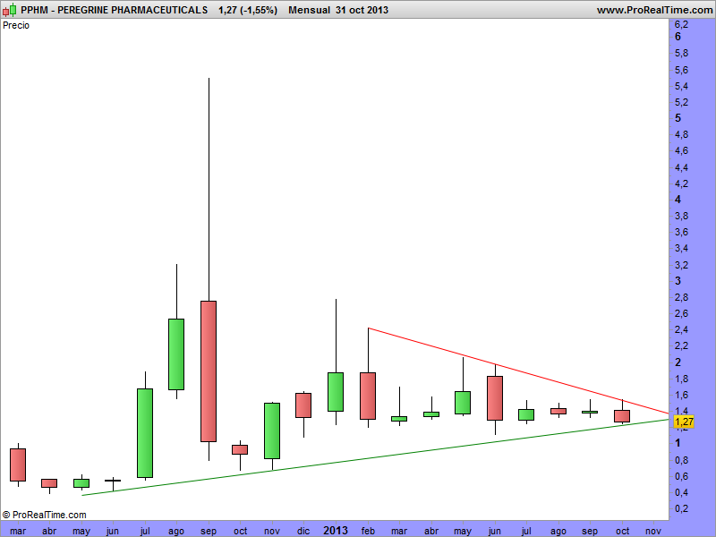Click the 2 price scale value

[678, 362]
